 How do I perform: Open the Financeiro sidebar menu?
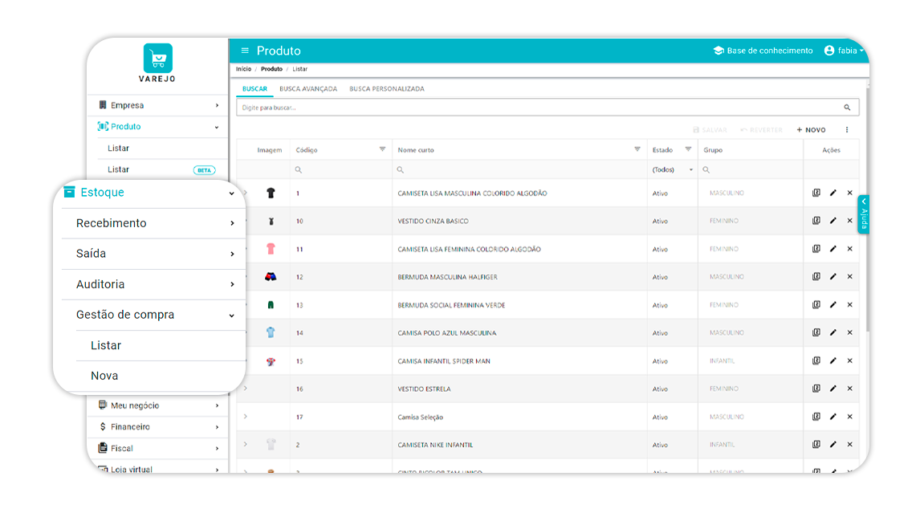coord(158,427)
